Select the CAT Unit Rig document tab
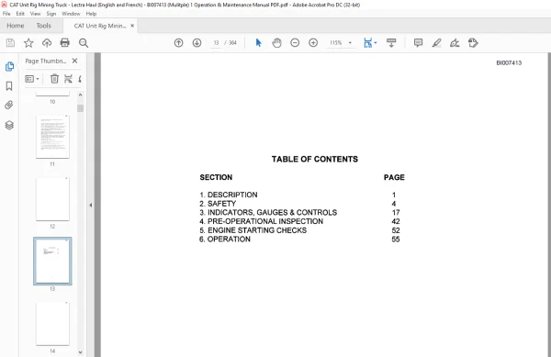Viewport: 551px width, 357px height. (x=99, y=26)
